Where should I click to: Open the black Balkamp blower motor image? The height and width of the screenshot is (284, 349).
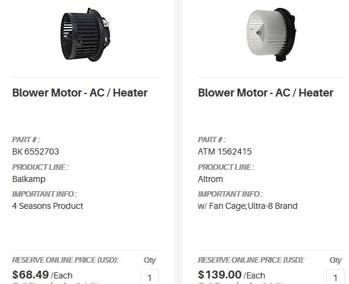click(x=85, y=35)
